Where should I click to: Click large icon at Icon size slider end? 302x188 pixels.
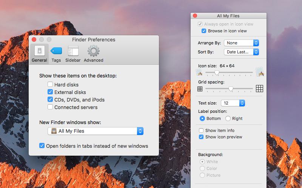[x=260, y=72]
